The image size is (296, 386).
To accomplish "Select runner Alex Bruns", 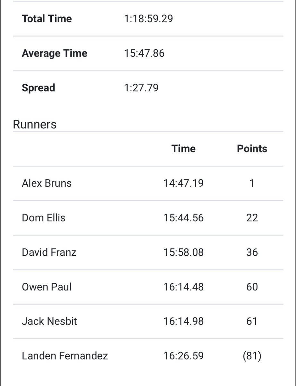I will [47, 183].
